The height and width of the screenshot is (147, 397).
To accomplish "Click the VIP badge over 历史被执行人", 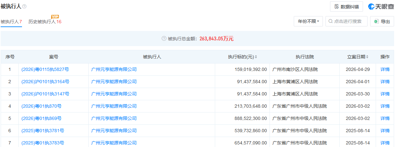I will [55, 17].
